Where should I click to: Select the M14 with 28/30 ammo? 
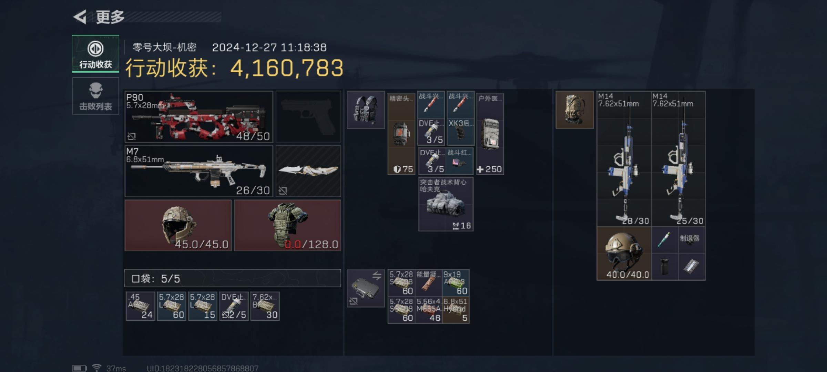click(x=624, y=158)
